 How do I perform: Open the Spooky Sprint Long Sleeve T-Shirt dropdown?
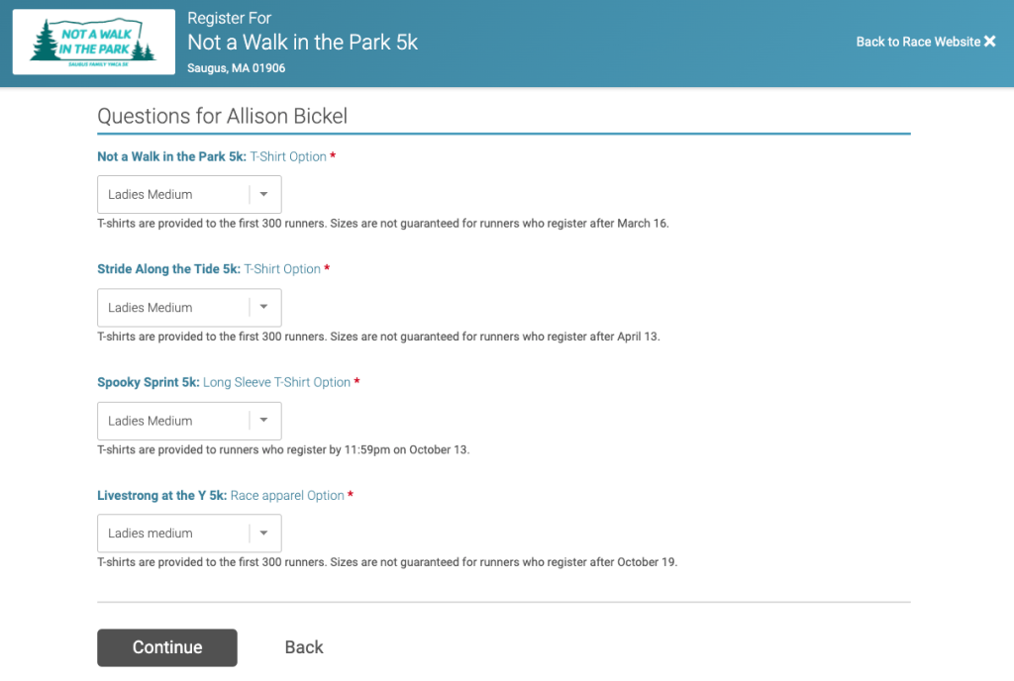coord(189,421)
